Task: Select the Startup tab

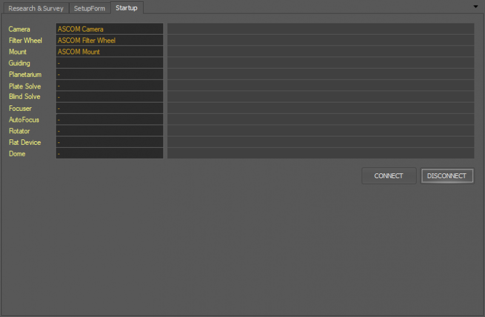Action: pyautogui.click(x=127, y=8)
